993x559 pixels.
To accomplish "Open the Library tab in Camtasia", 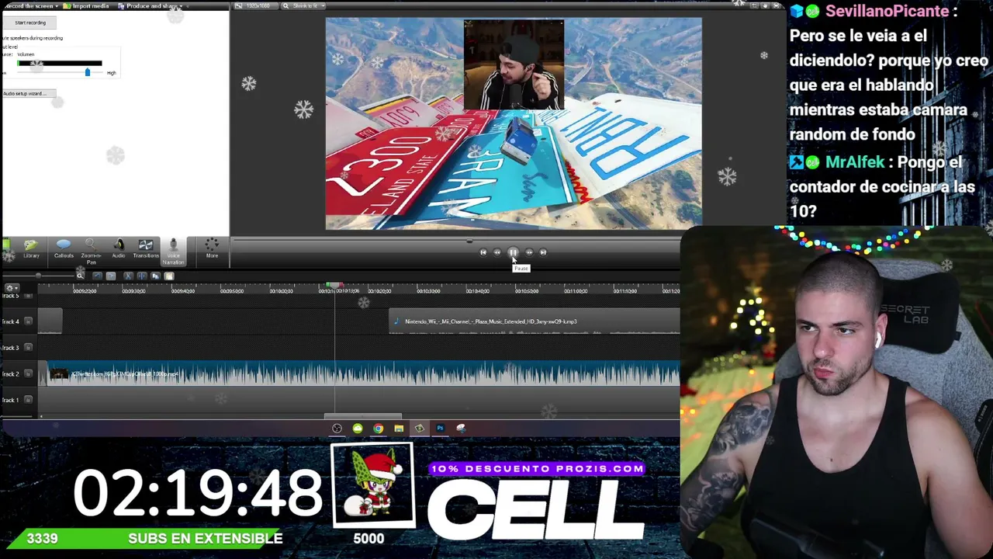I will 31,249.
